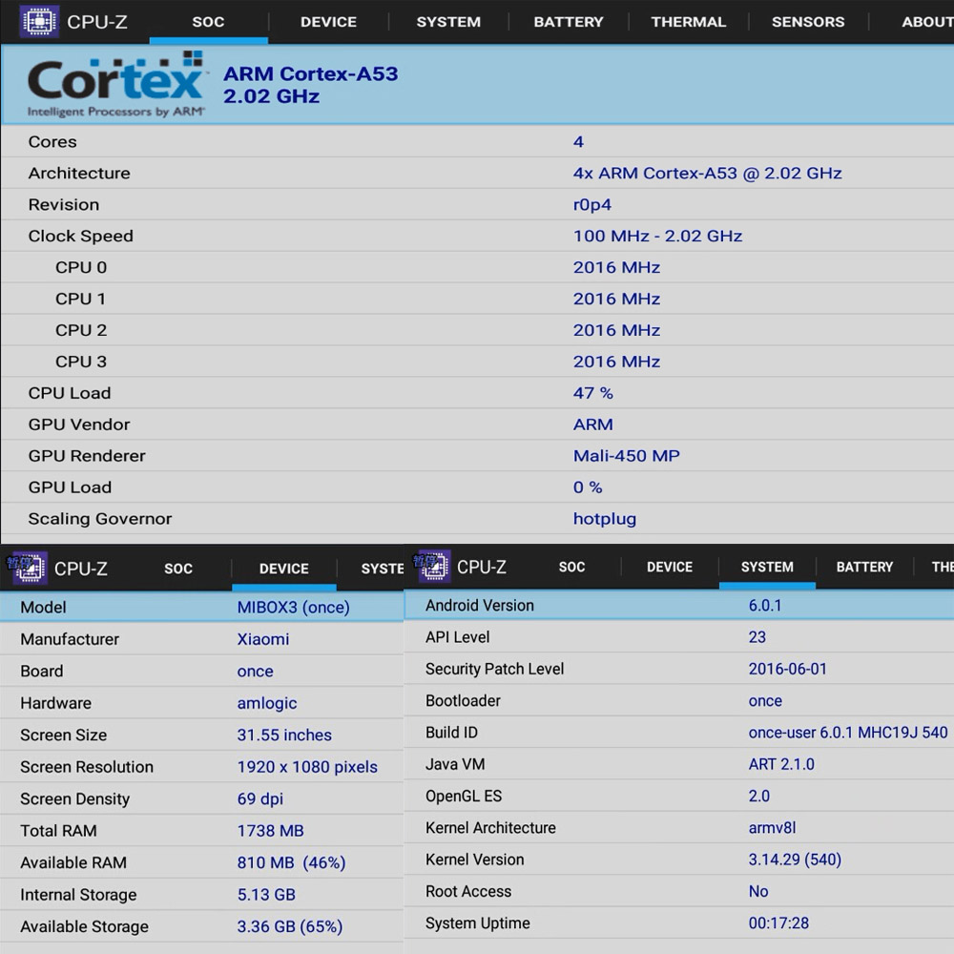The width and height of the screenshot is (954, 954).
Task: Click the Cortex ARM logo image
Action: pyautogui.click(x=115, y=84)
